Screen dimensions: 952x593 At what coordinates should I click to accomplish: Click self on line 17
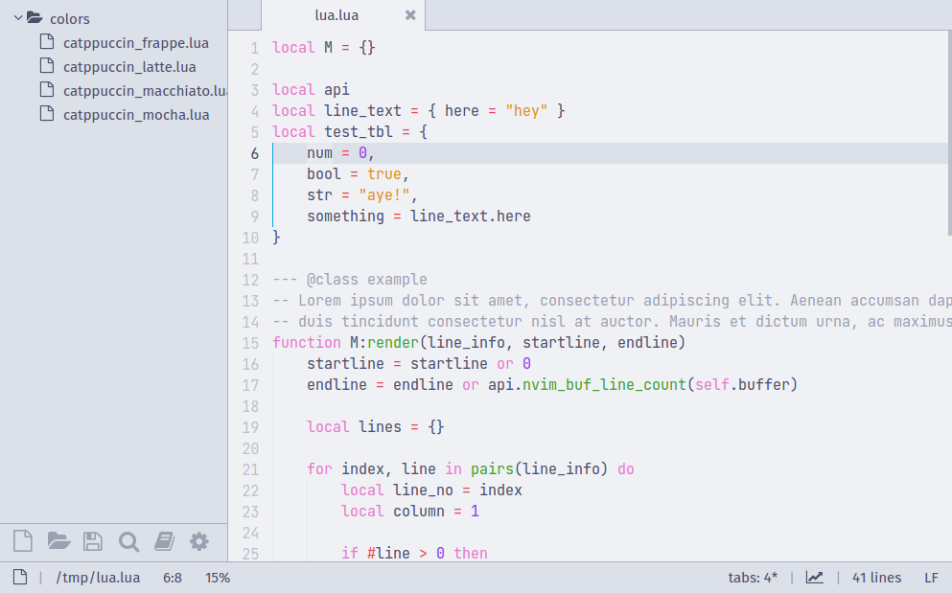pyautogui.click(x=712, y=385)
